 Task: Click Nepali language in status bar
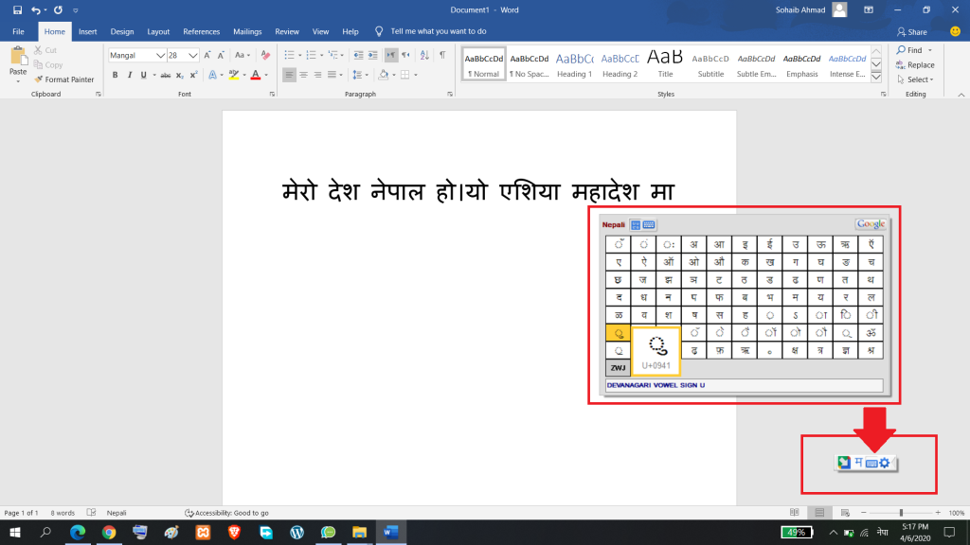(117, 513)
